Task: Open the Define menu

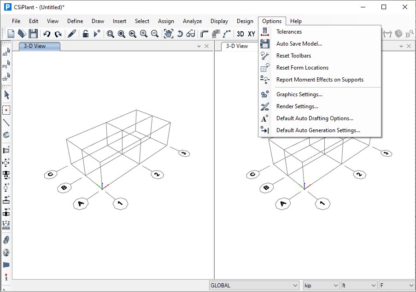Action: [x=75, y=21]
